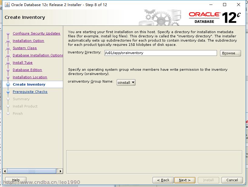Click the Summary step label
The height and width of the screenshot is (187, 248).
pyautogui.click(x=21, y=99)
